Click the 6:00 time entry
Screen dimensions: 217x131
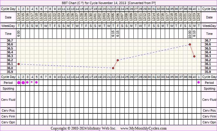coord(19,34)
